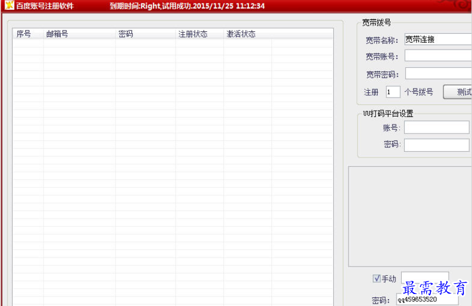The image size is (472, 306).
Task: Click the star app icon in title bar
Action: coord(9,5)
